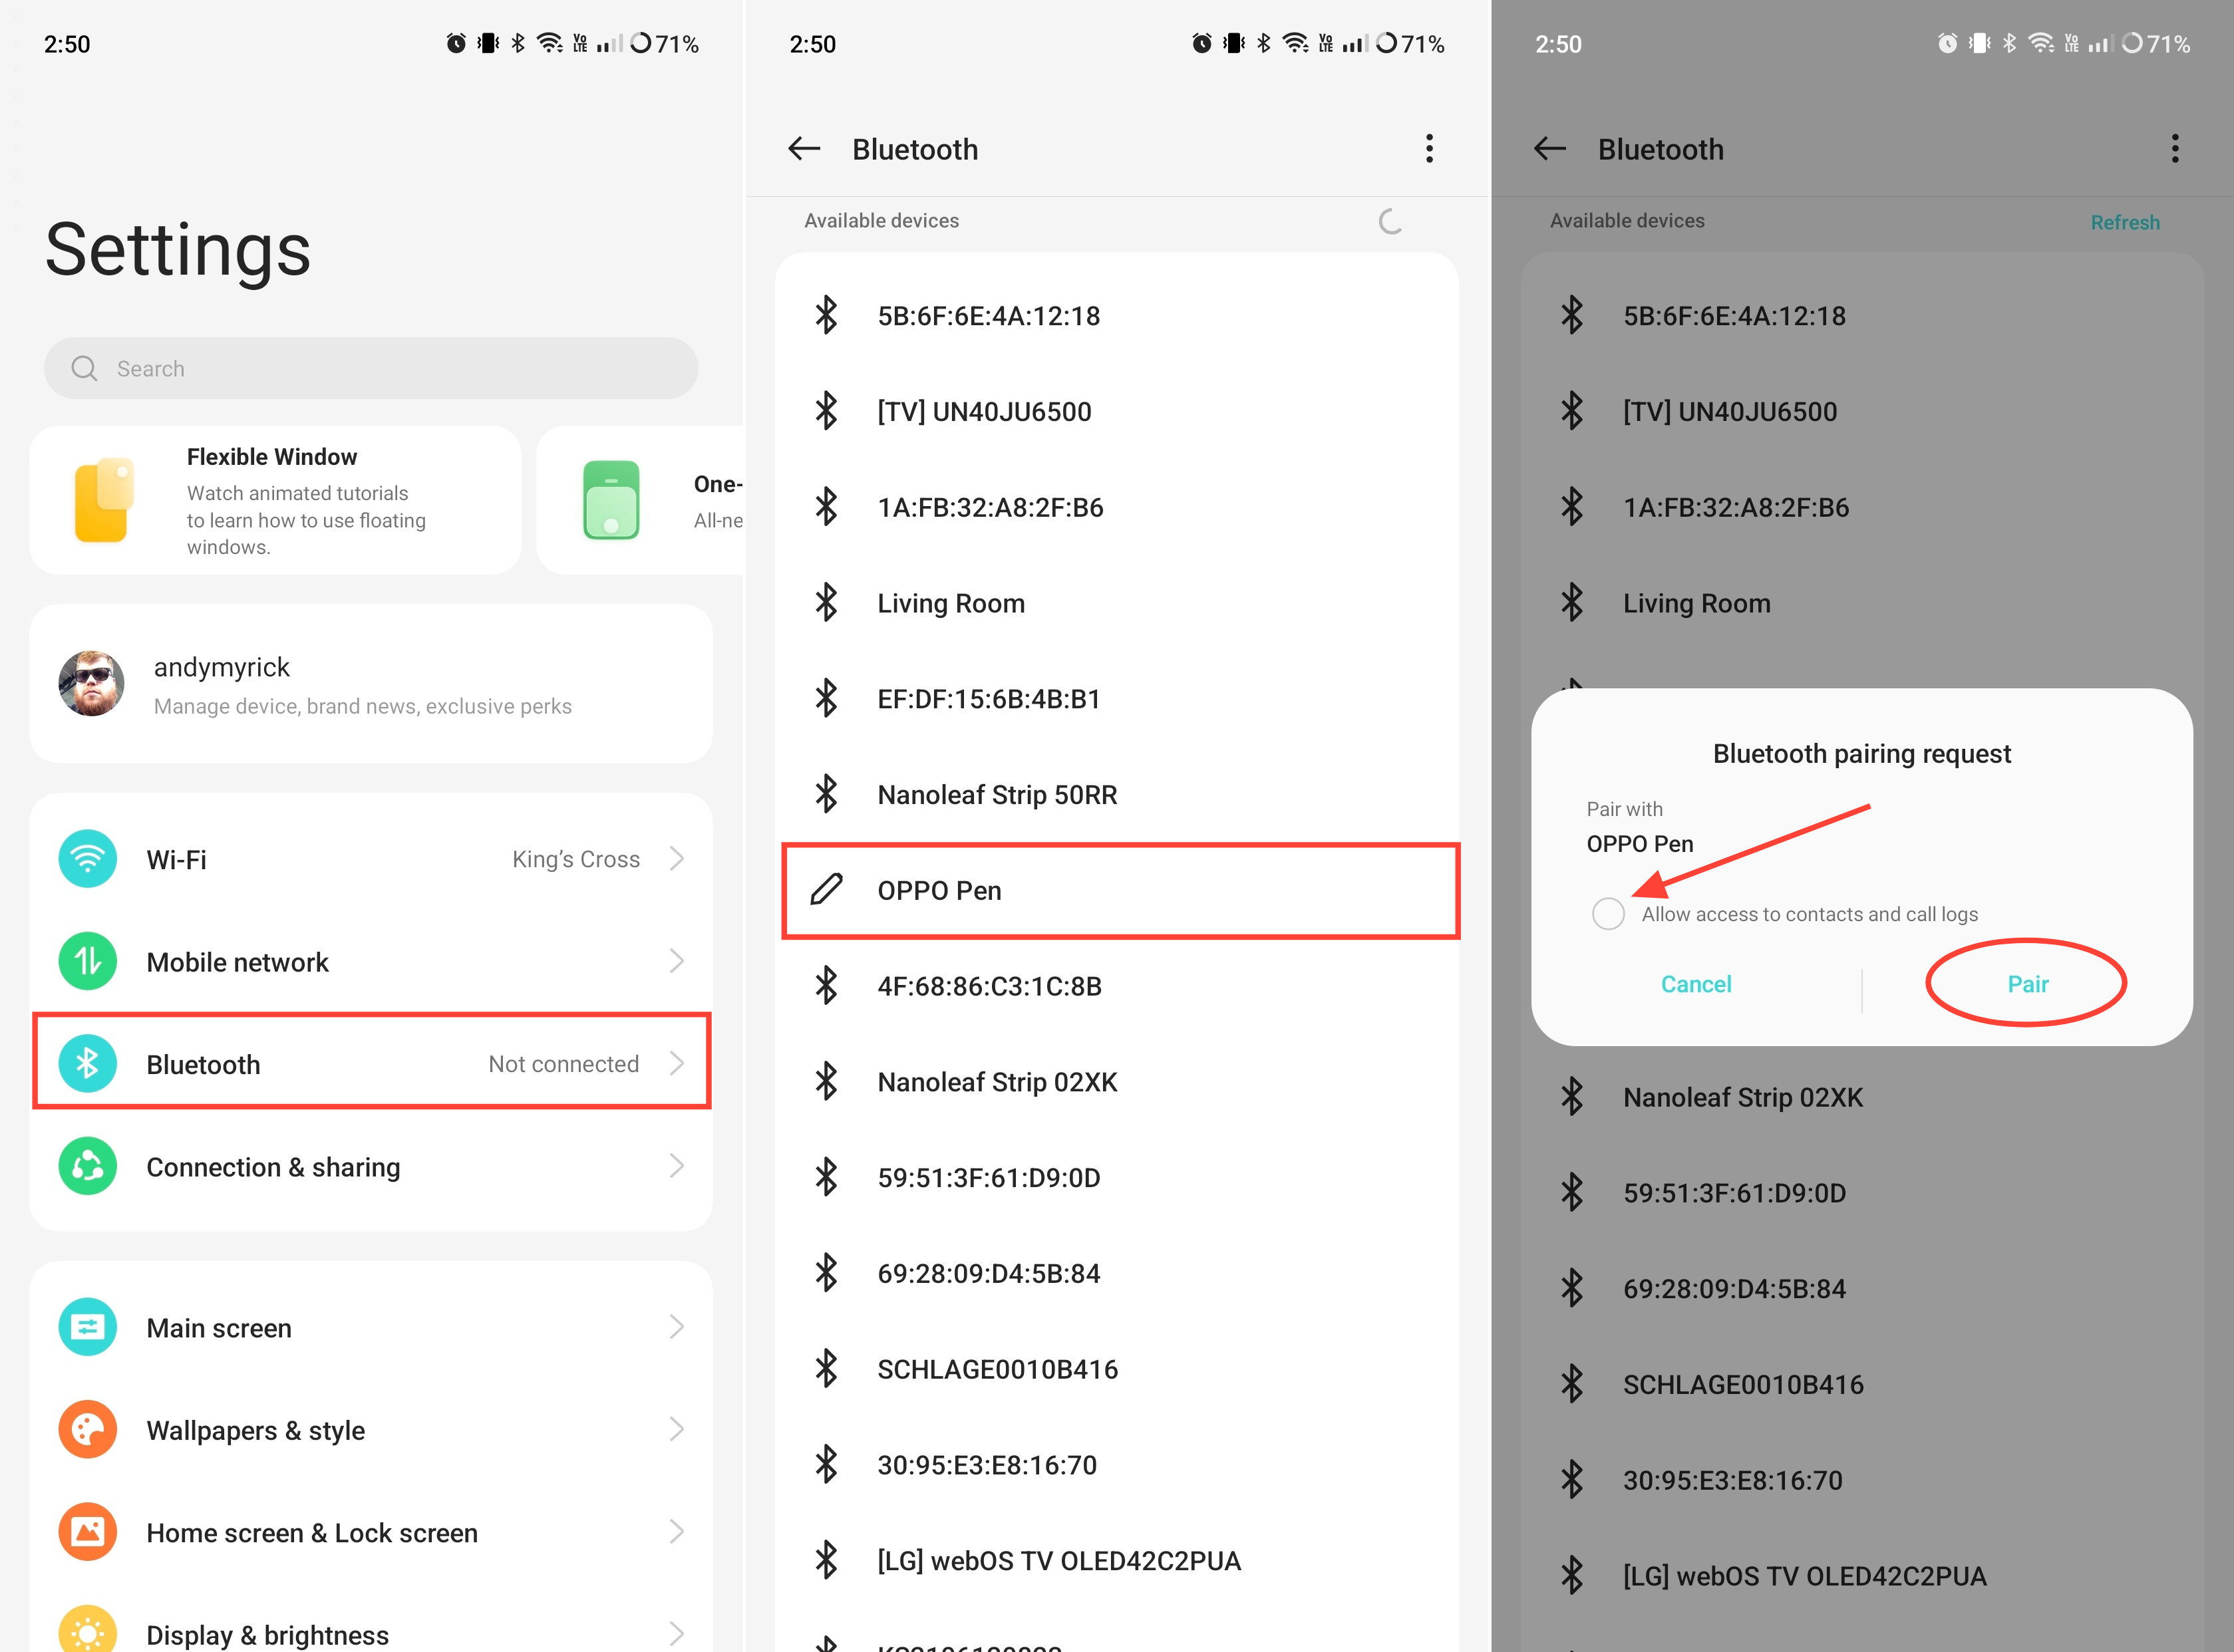
Task: Open Bluetooth chevron next to Not connected
Action: [677, 1064]
